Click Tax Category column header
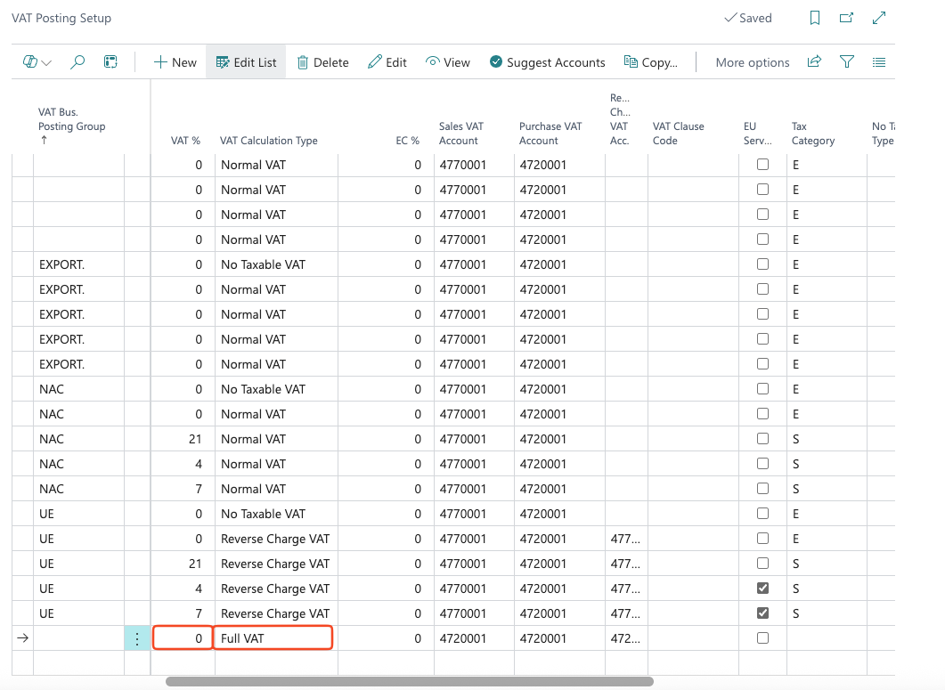This screenshot has width=945, height=690. [813, 134]
